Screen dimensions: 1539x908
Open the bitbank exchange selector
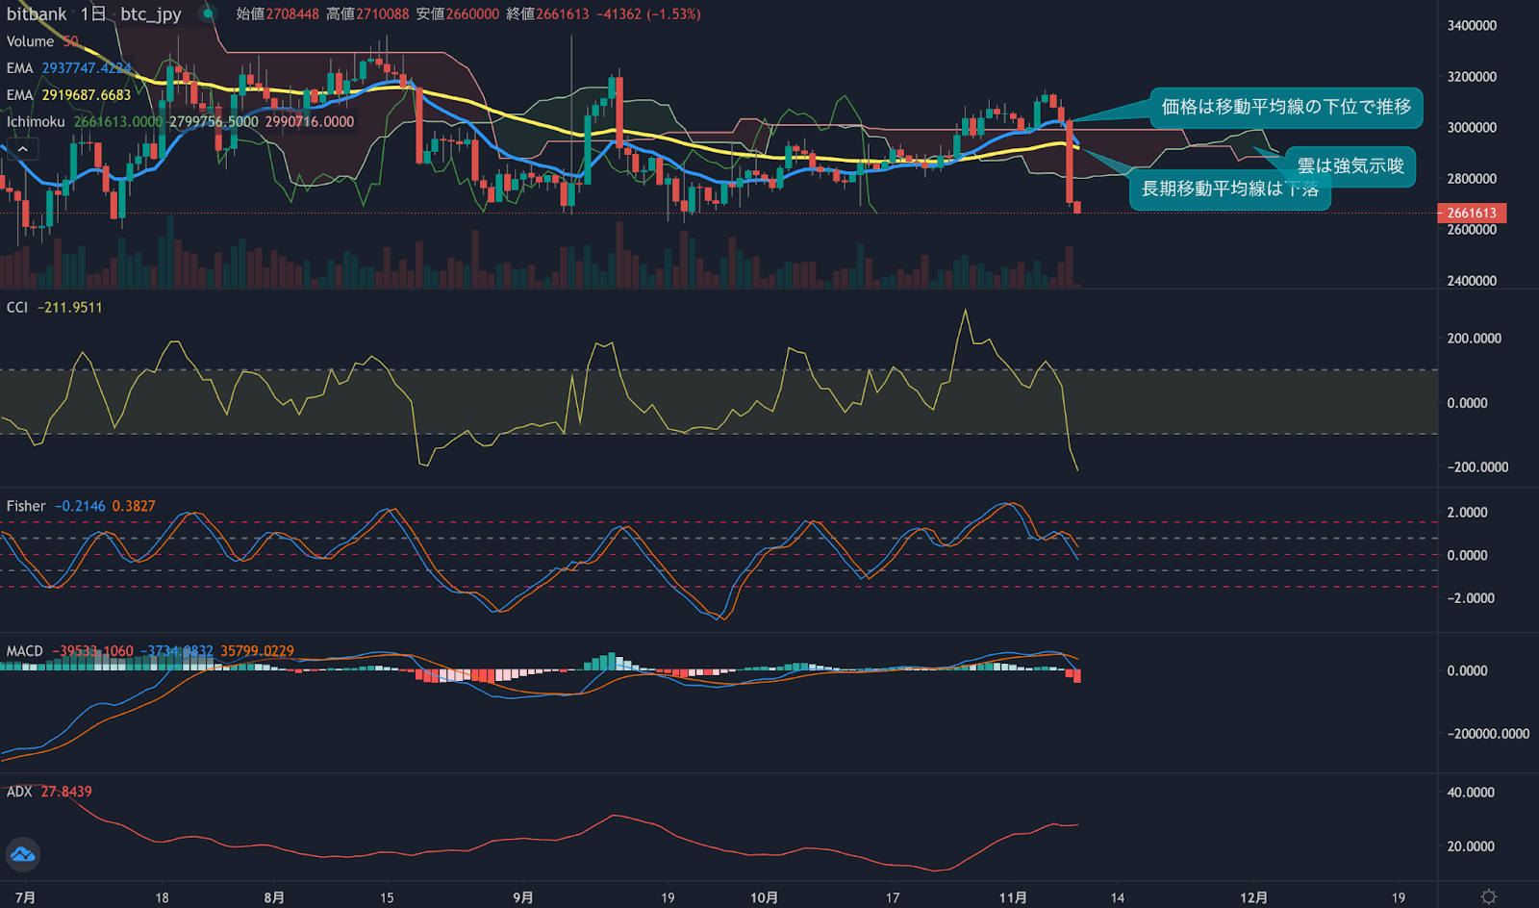(x=36, y=14)
